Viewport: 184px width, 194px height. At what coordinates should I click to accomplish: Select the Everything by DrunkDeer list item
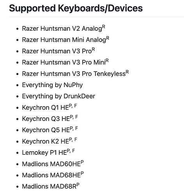(58, 96)
